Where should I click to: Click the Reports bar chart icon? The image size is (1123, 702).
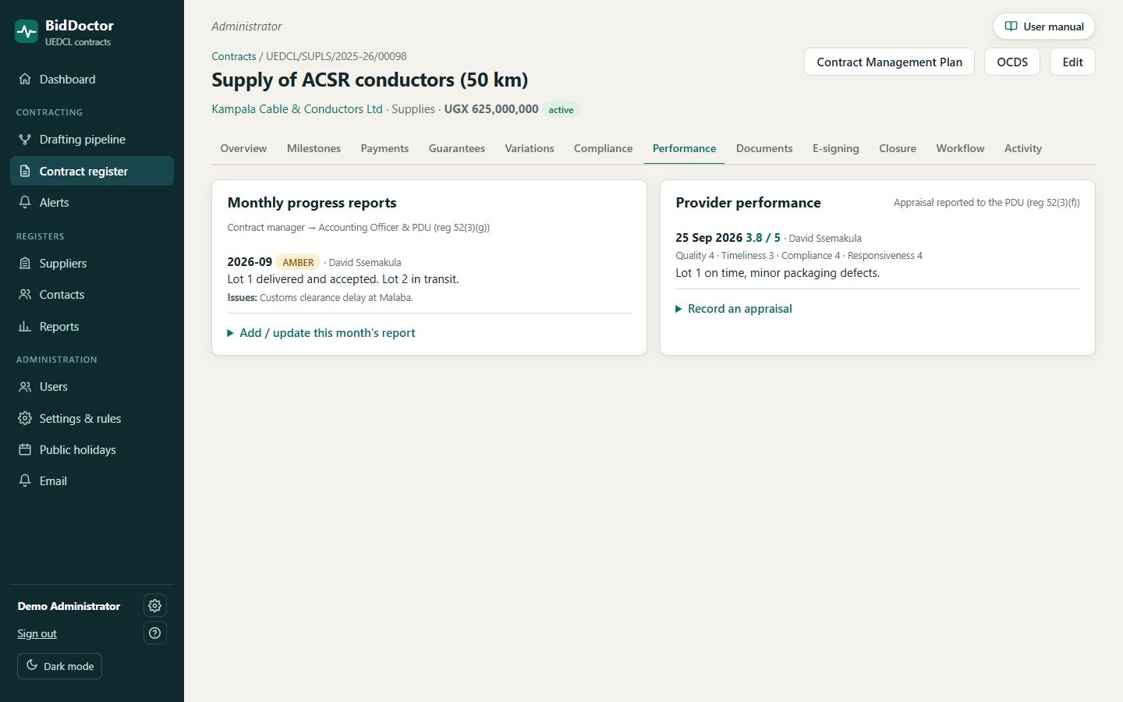pyautogui.click(x=25, y=326)
